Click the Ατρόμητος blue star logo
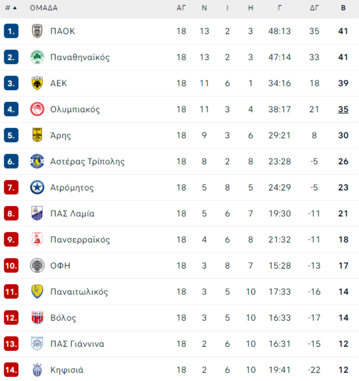 [x=37, y=188]
